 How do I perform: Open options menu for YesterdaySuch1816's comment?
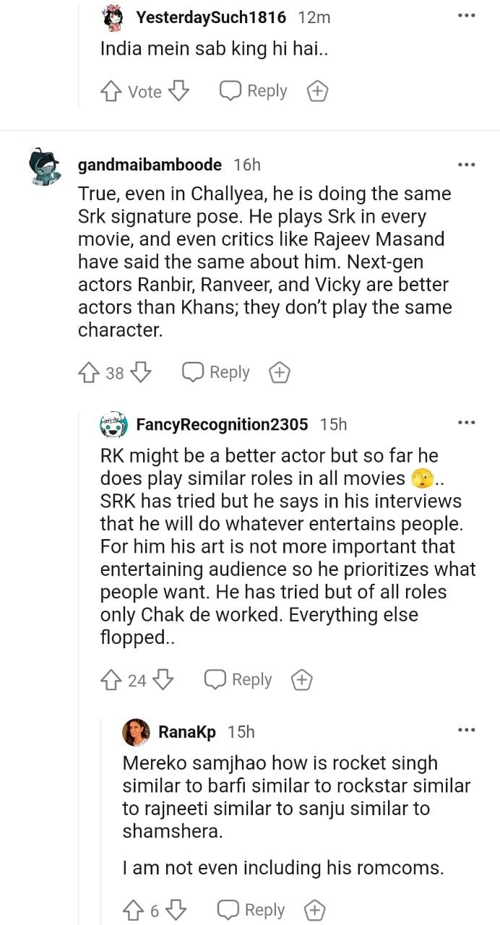467,15
